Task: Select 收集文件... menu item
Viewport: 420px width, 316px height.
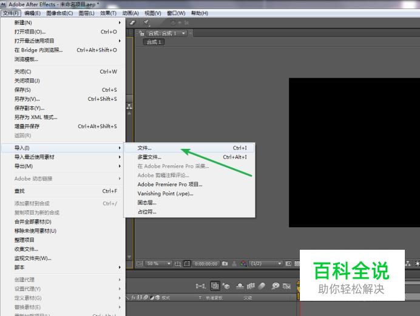Action: (x=64, y=249)
